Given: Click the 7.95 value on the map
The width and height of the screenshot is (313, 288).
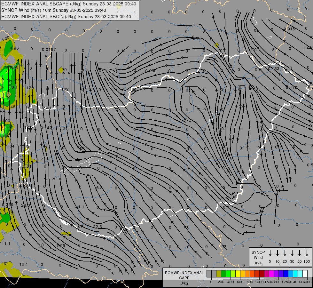Looking at the screenshot, I should pos(61,246).
